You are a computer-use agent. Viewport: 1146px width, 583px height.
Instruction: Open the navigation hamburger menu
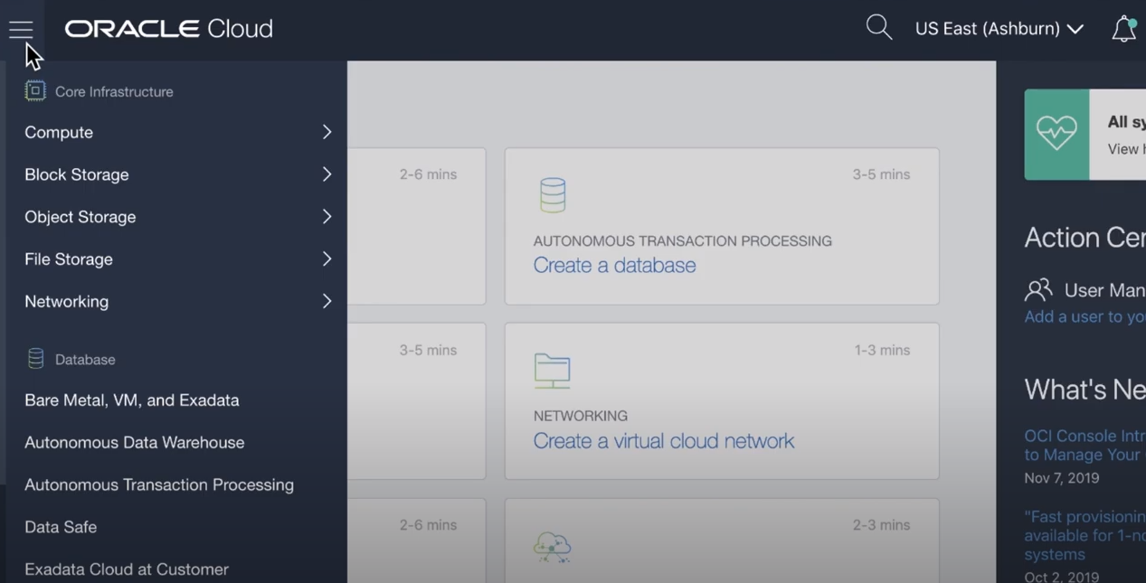point(21,30)
